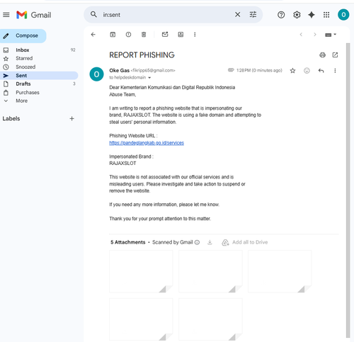The image size is (354, 342).
Task: Open the first attachment thumbnail
Action: (x=141, y=271)
